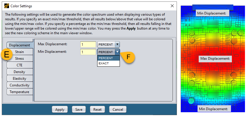Image resolution: width=247 pixels, height=118 pixels.
Task: Choose PERCENT from the dropdown list
Action: tap(108, 58)
